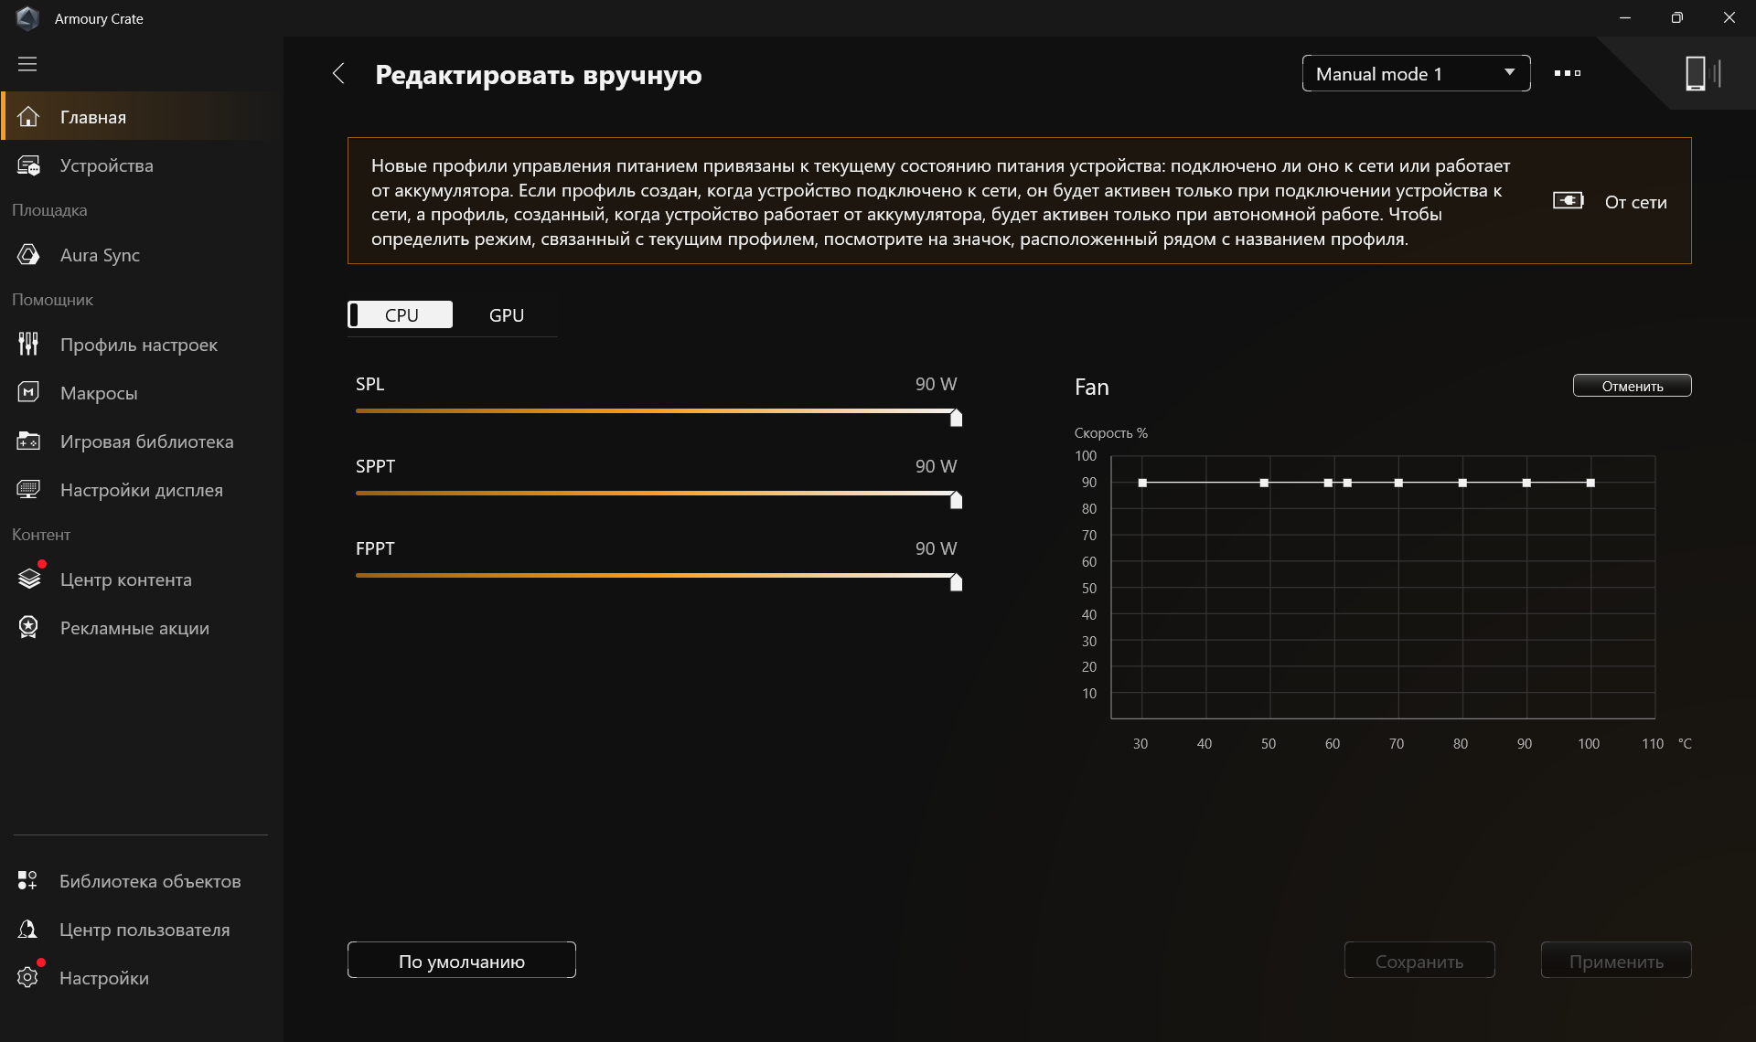Screen dimensions: 1756x1042
Task: Open Библиотека объектов from sidebar
Action: point(149,881)
